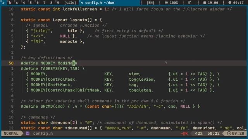The height and width of the screenshot is (139, 248).
Task: Click the [EN] keyboard layout indicator
Action: (150, 3)
